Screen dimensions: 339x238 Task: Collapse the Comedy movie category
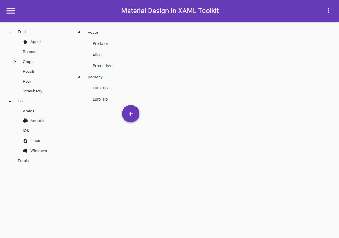tap(79, 77)
